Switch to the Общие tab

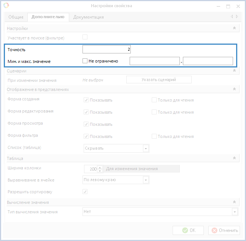(x=16, y=17)
